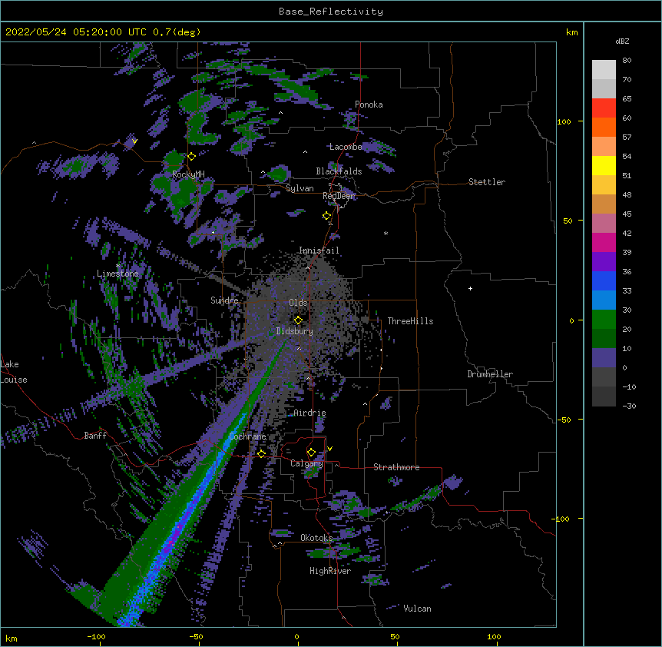Click the Vulcan label
This screenshot has height=647, width=662.
417,609
